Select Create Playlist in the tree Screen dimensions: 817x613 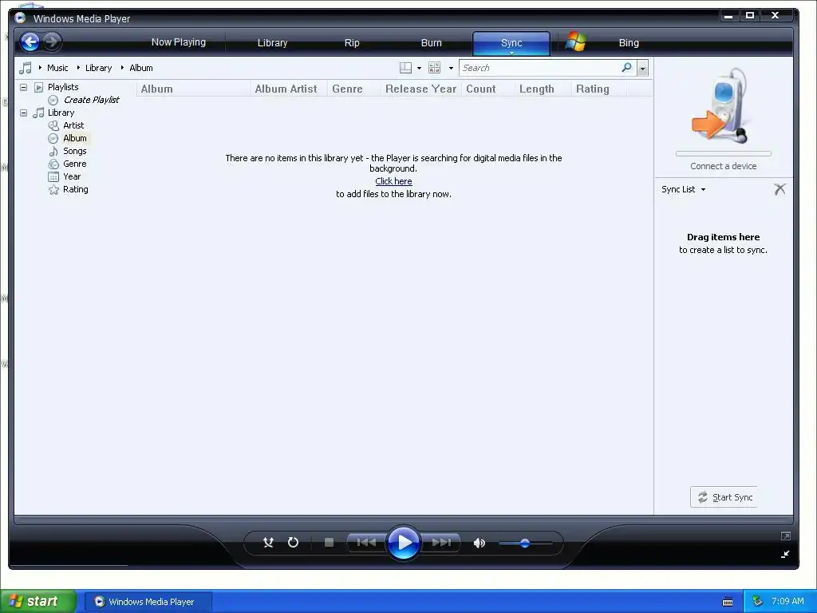click(x=91, y=100)
